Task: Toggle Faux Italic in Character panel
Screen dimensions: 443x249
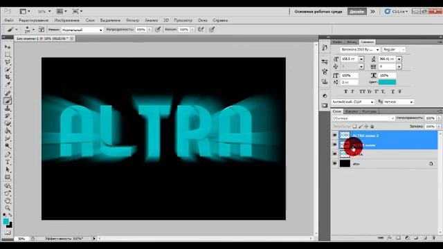Action: tap(352, 91)
